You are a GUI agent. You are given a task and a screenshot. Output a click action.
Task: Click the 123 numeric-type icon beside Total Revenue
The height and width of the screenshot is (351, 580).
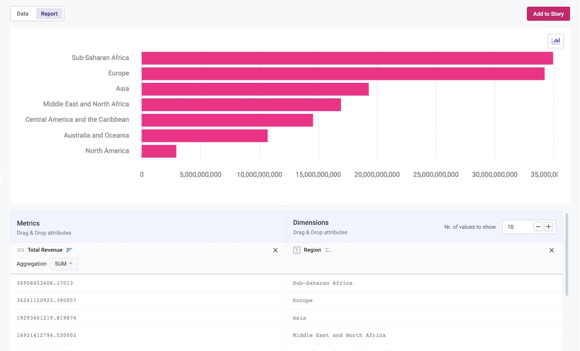click(x=20, y=250)
